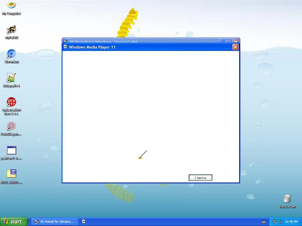Click the on-screen keyboard taskbar icon
Screen dimensions: 302x226
click(x=264, y=222)
